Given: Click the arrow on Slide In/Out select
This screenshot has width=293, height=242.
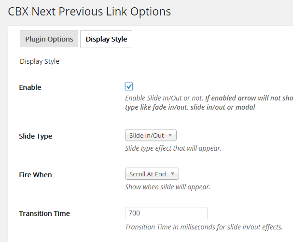Looking at the screenshot, I should [170, 135].
